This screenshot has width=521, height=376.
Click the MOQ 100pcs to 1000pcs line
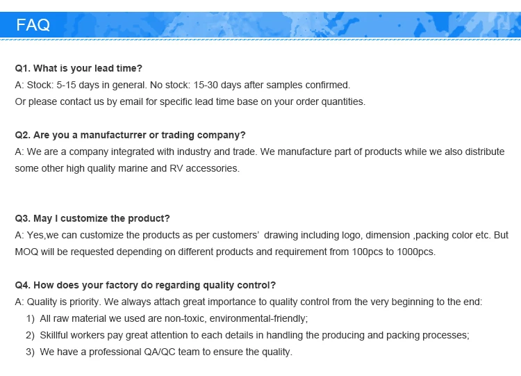coord(225,252)
